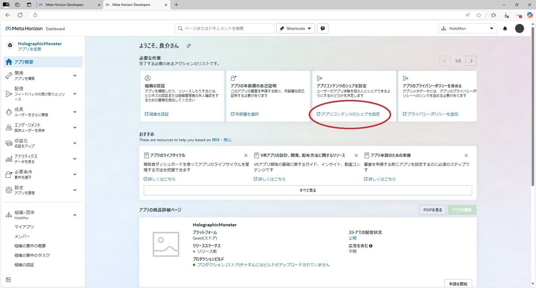
Task: Collapse the sidebar panel icon at bottom
Action: point(8,280)
